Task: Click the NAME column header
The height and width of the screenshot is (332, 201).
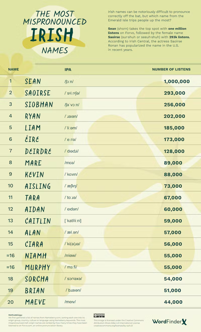Action: pos(13,69)
